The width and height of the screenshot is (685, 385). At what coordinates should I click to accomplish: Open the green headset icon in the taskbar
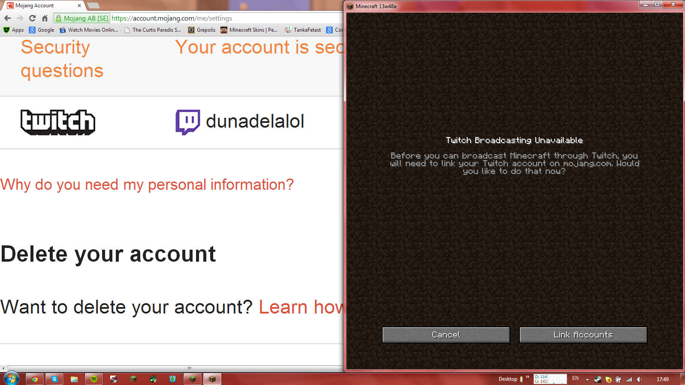[x=153, y=379]
